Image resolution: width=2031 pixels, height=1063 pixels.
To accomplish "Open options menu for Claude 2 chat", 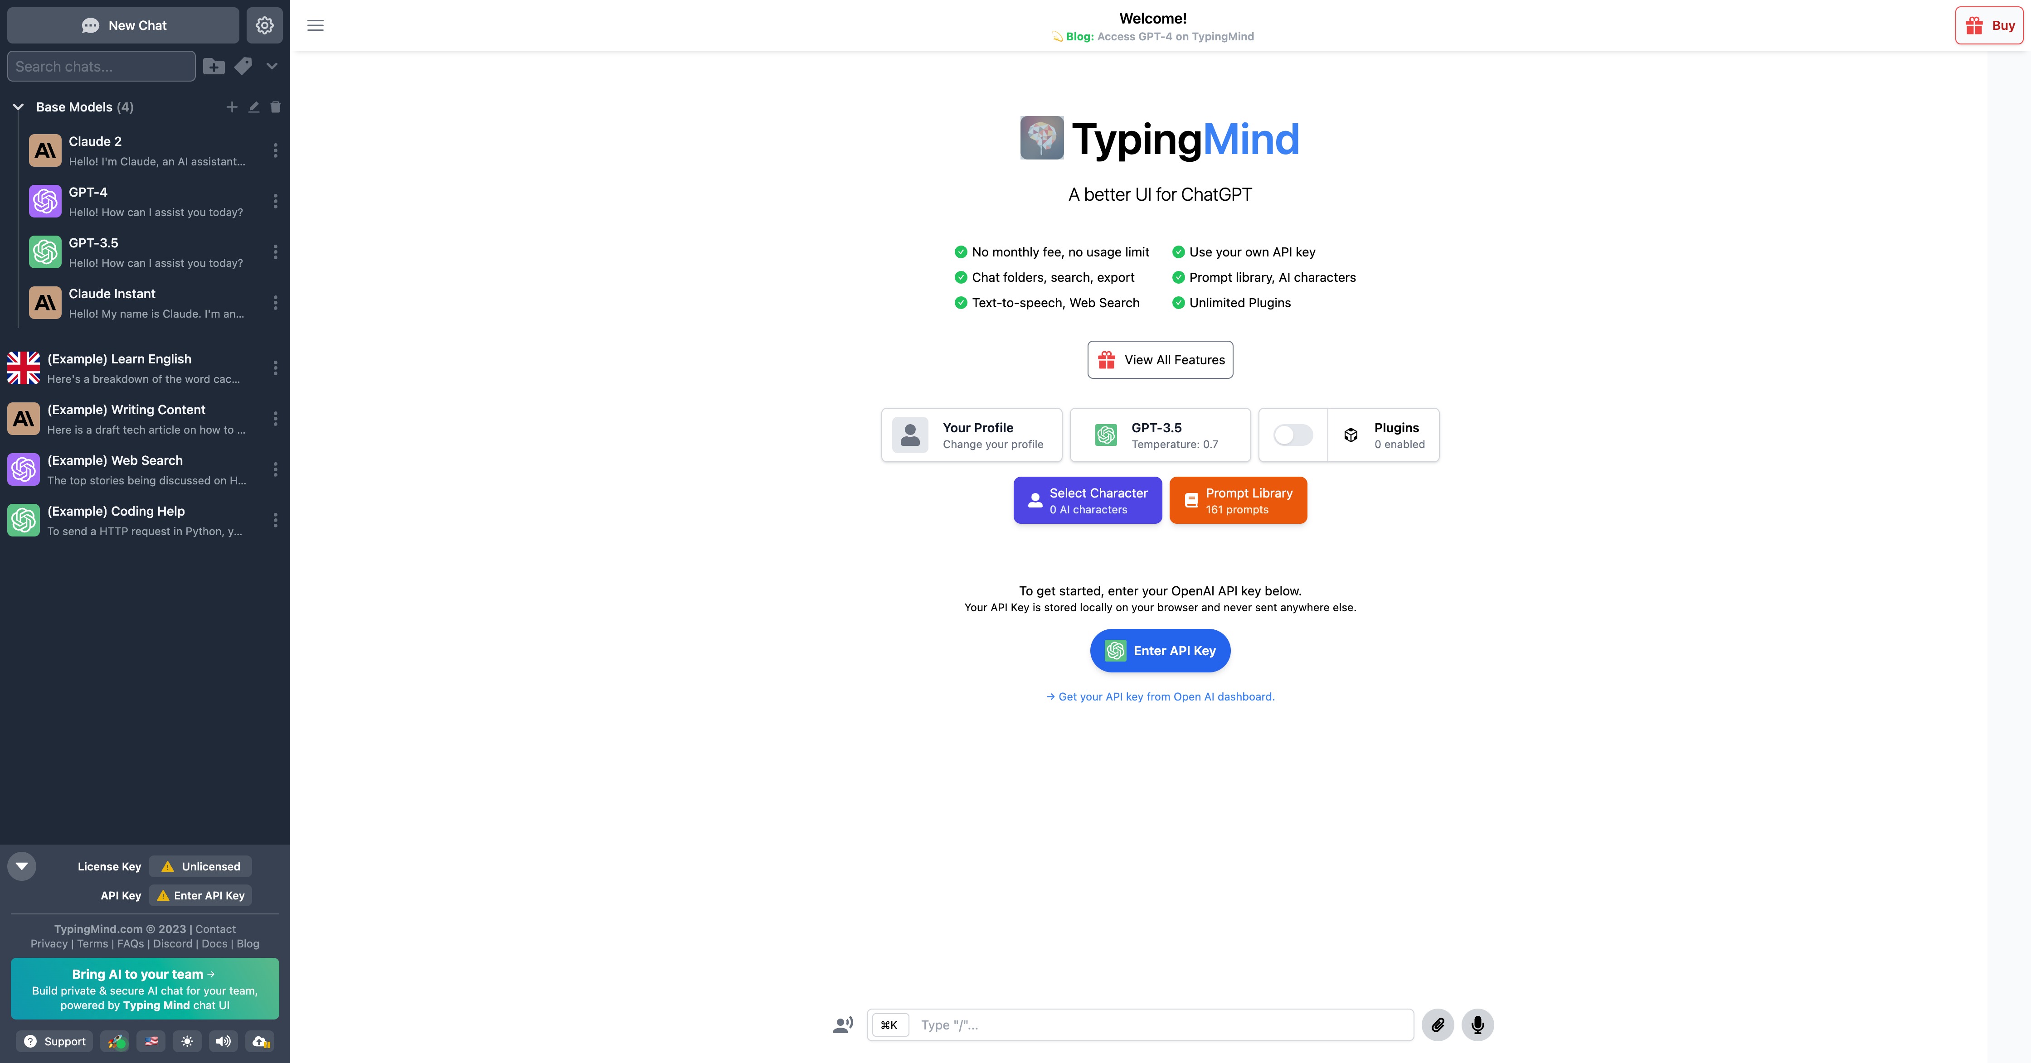I will [275, 150].
